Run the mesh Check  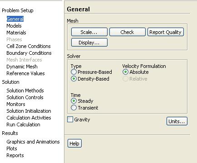(128, 32)
